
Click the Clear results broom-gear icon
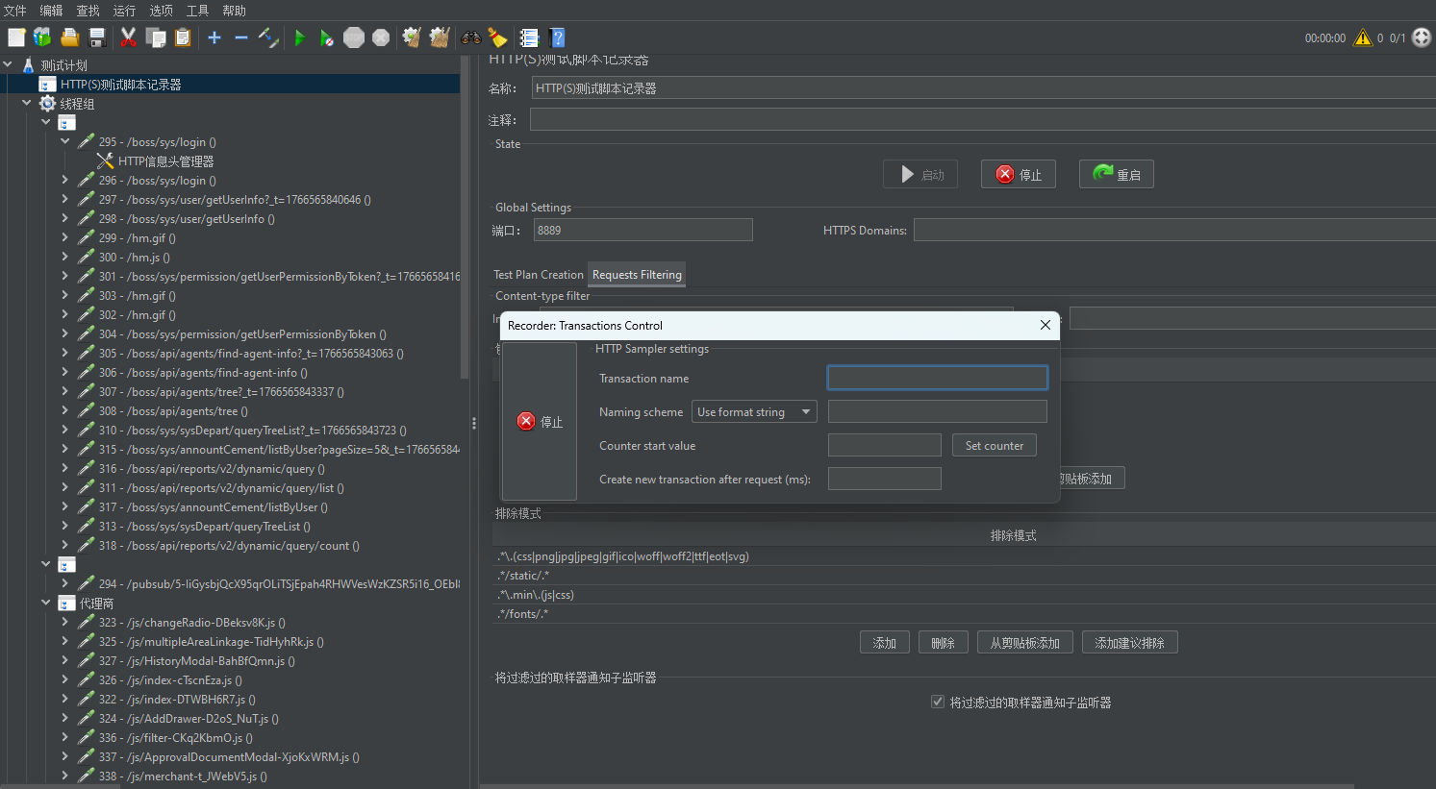[x=412, y=37]
